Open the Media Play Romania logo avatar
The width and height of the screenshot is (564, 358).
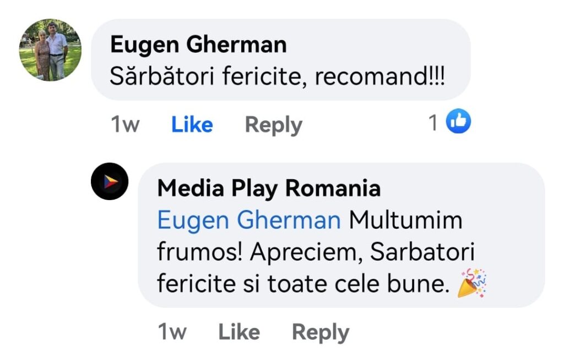pos(110,181)
